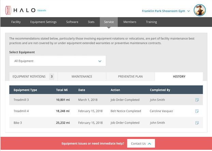Open note icon for Treadmill 3 row
Image resolution: width=212 pixels, height=151 pixels.
point(197,100)
